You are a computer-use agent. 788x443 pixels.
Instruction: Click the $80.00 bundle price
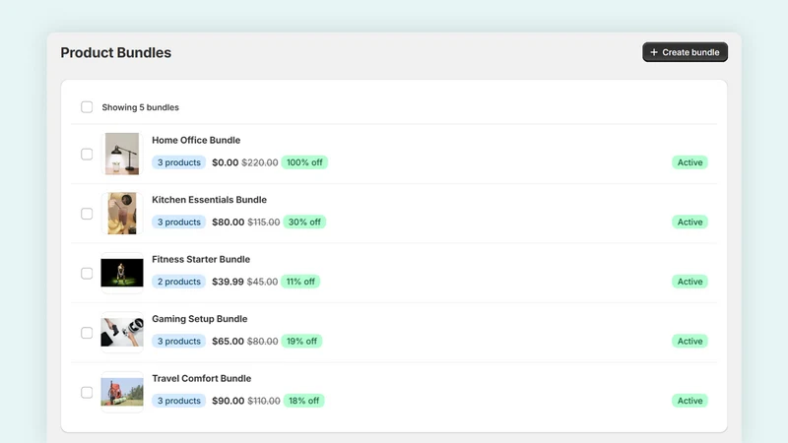coord(229,222)
